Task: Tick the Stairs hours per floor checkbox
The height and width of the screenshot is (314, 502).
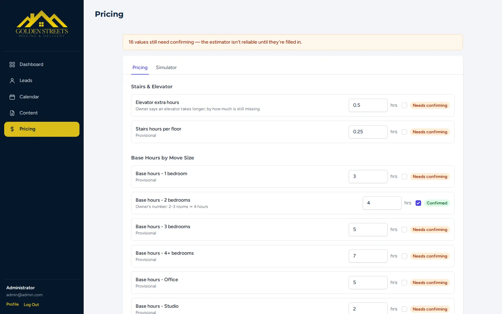Action: 404,132
